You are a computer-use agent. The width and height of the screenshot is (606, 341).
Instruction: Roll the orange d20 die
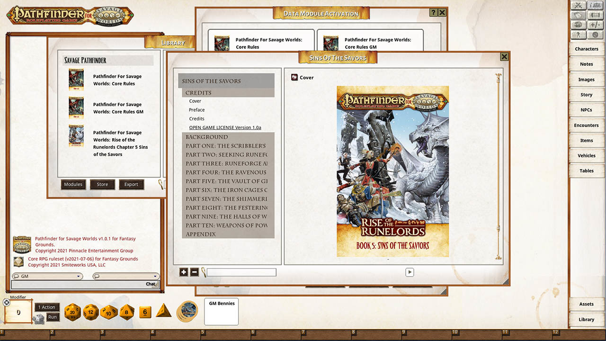[72, 312]
